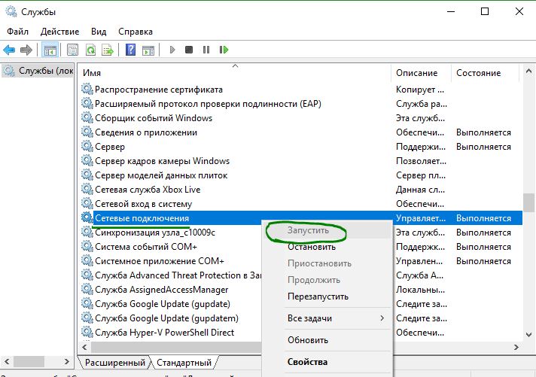The height and width of the screenshot is (377, 536).
Task: Select Служба Advanced Threat Protection row
Action: click(x=171, y=275)
